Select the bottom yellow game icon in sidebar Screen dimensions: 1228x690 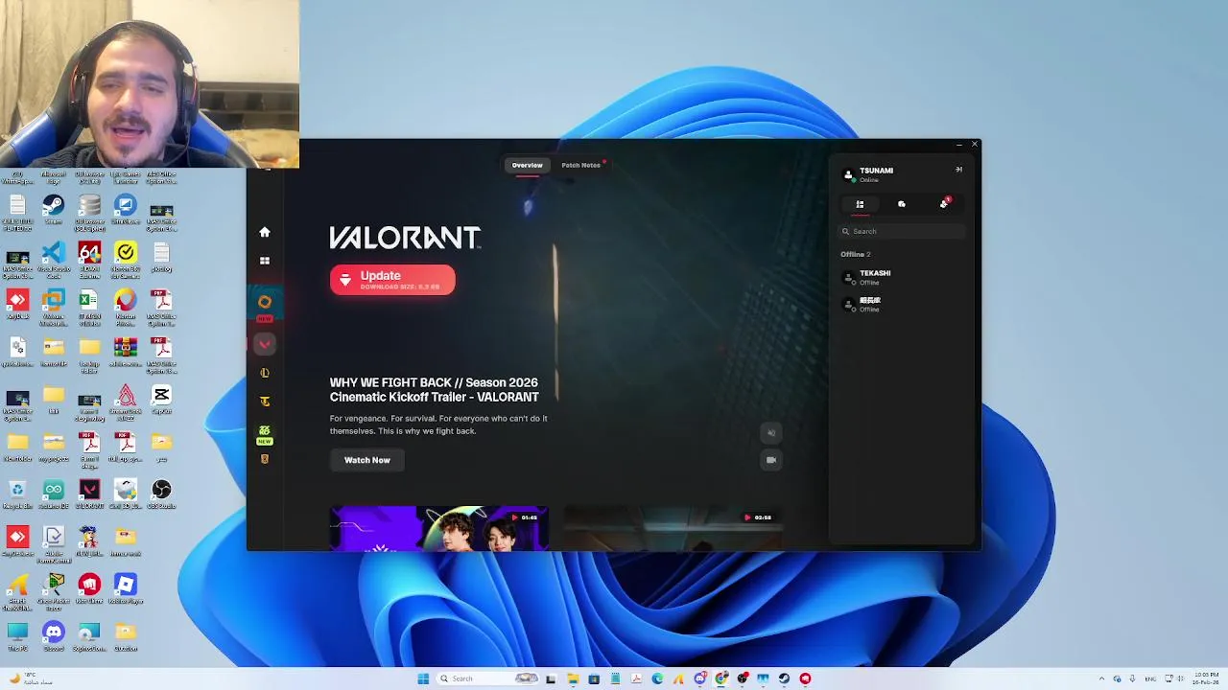click(x=265, y=459)
